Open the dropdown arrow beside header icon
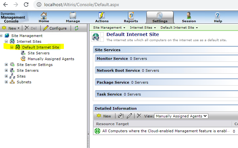 pyautogui.click(x=102, y=37)
